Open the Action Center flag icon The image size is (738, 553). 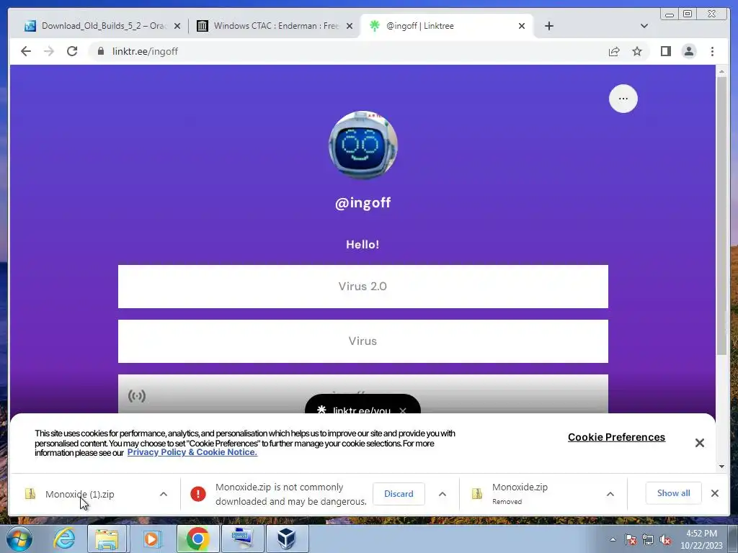(x=631, y=540)
